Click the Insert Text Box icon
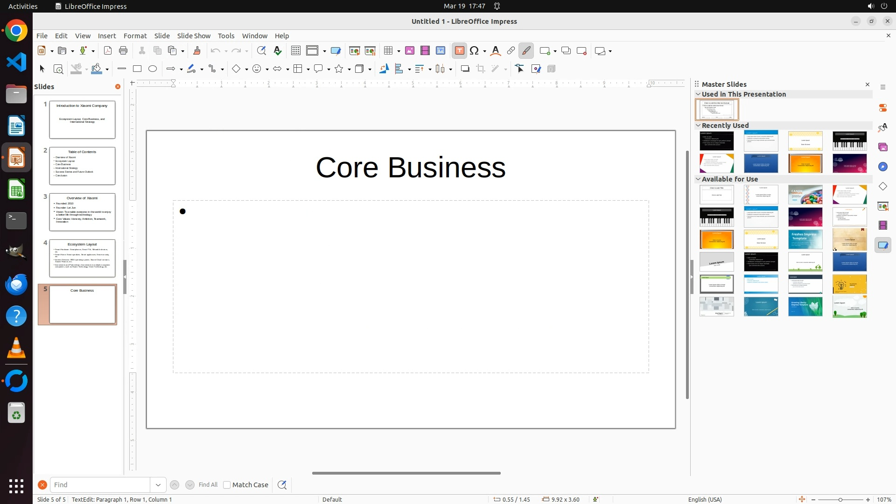Image resolution: width=896 pixels, height=504 pixels. 459,51
